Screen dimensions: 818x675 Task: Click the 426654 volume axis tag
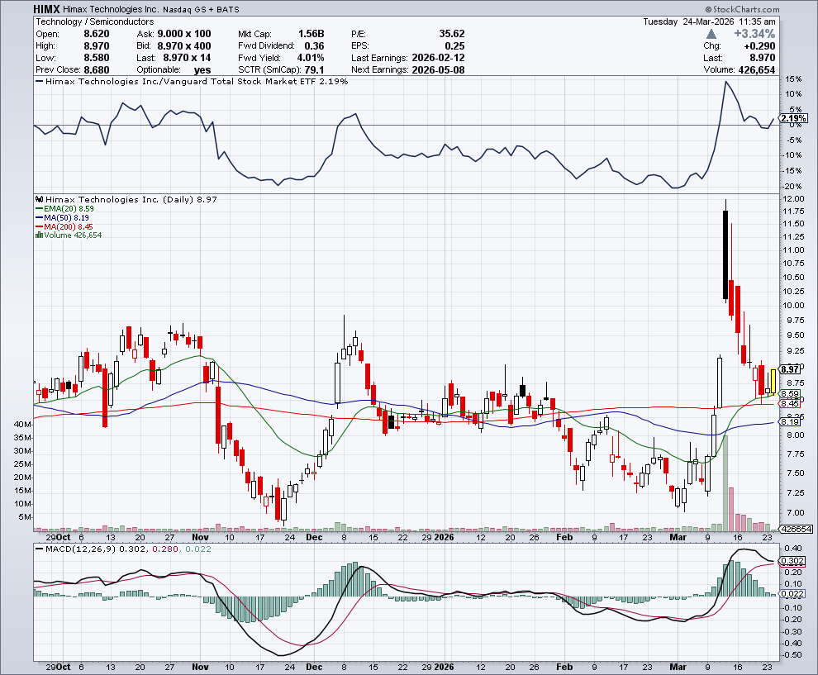796,529
